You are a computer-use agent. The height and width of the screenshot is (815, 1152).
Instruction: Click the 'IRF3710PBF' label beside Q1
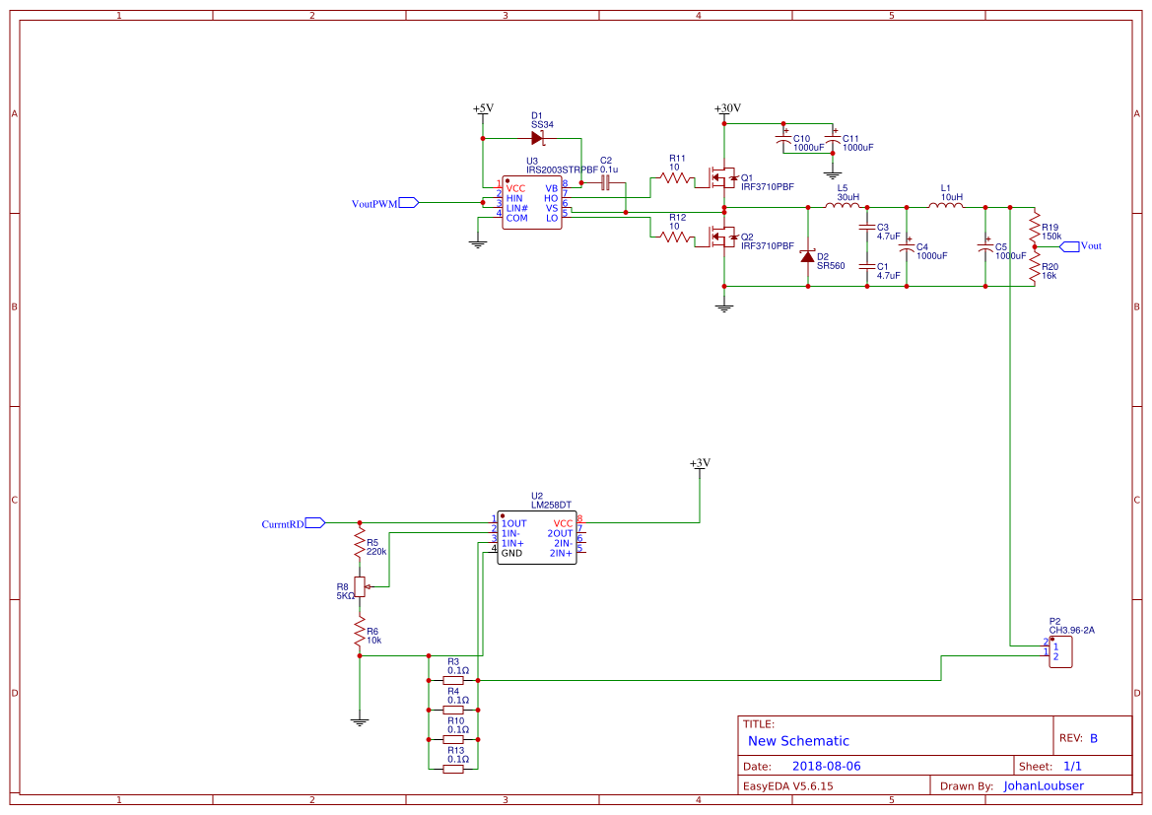point(767,186)
